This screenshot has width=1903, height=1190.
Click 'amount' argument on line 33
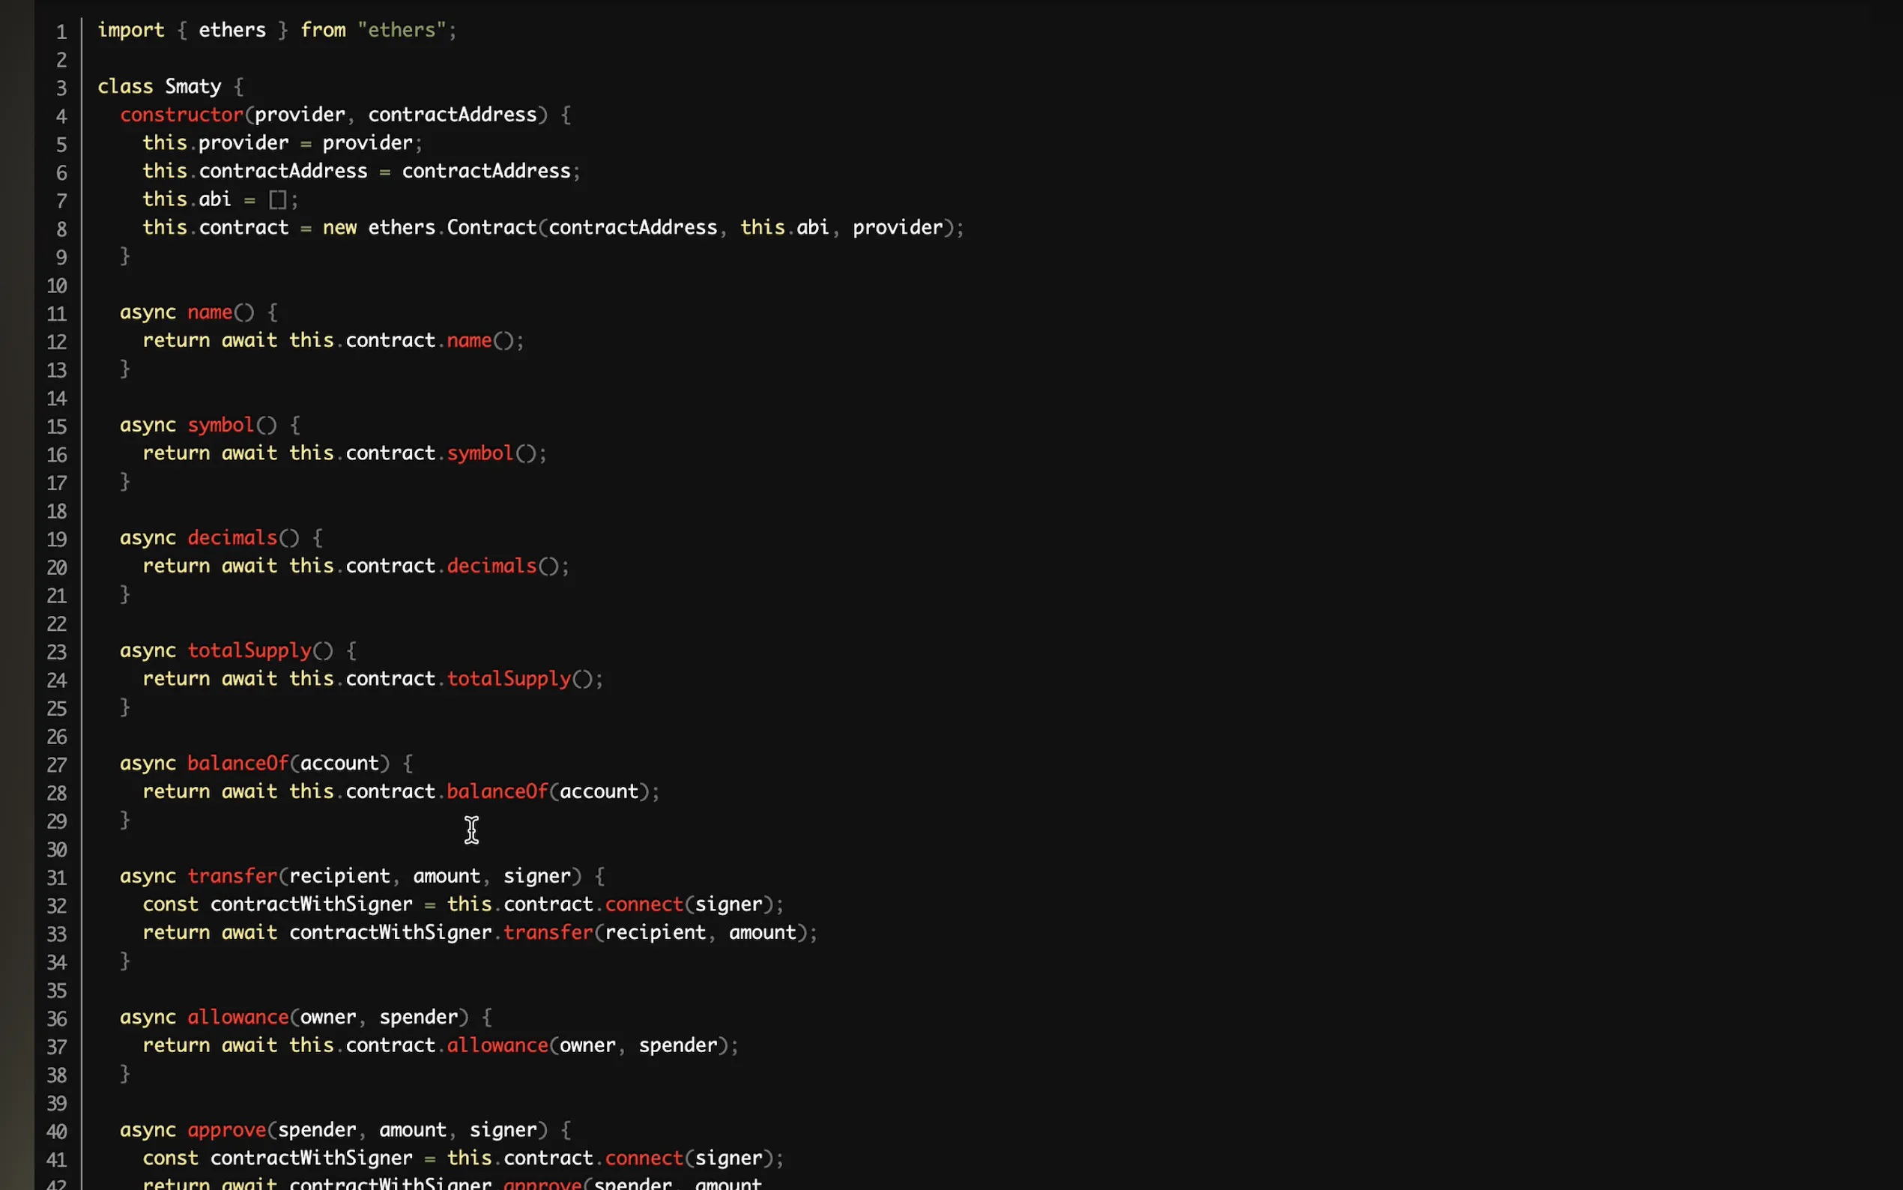point(762,934)
